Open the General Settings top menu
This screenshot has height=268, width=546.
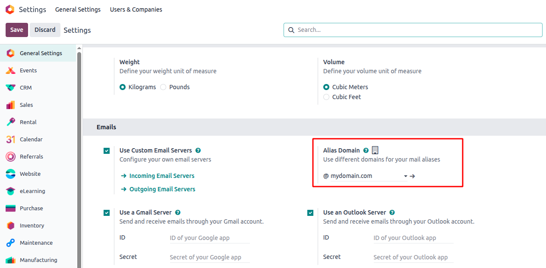78,9
